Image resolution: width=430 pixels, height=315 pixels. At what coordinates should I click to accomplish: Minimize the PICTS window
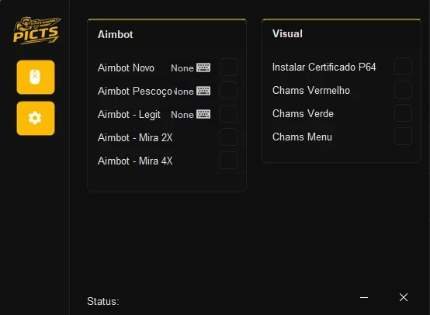[x=364, y=297]
